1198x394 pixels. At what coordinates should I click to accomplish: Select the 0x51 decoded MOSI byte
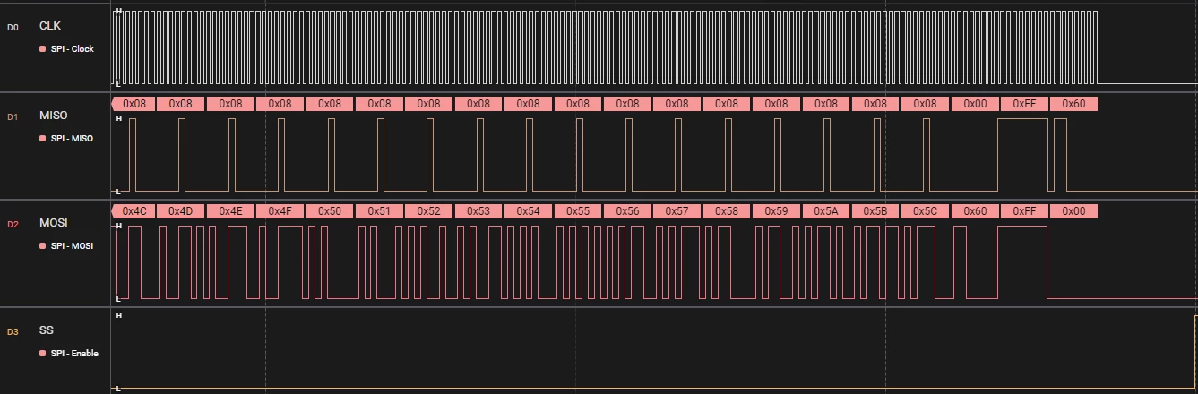[x=380, y=211]
